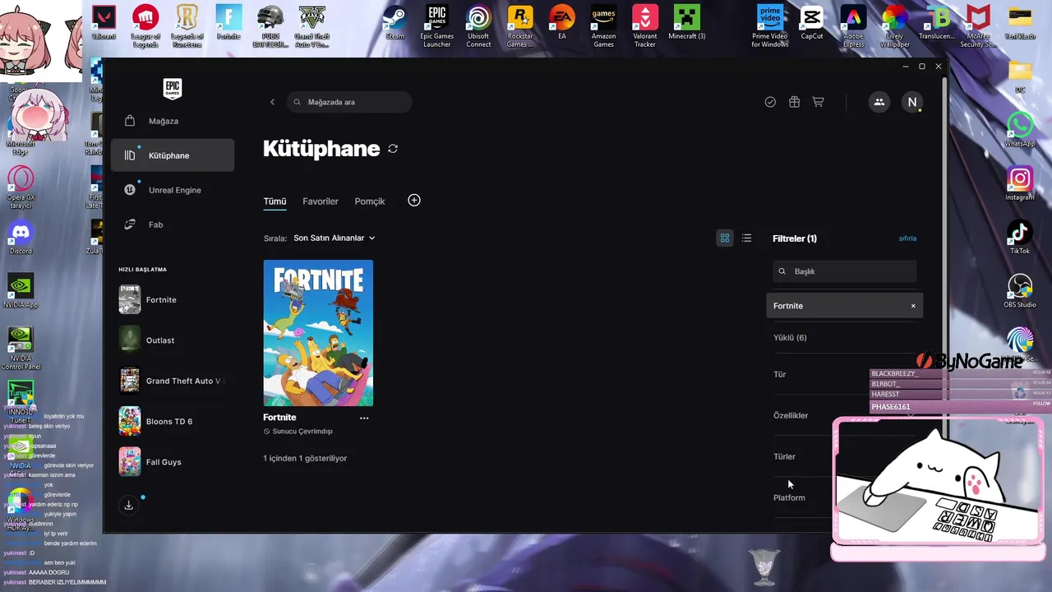This screenshot has width=1052, height=592.
Task: Launch Minecraft (3) desktop shortcut
Action: coord(687,23)
